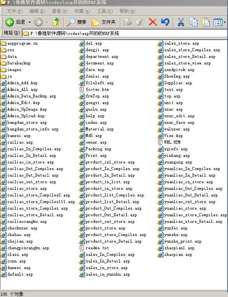Viewport: 228px width, 297px height.
Task: Click the Search (搜索) magnifier button
Action: click(77, 22)
